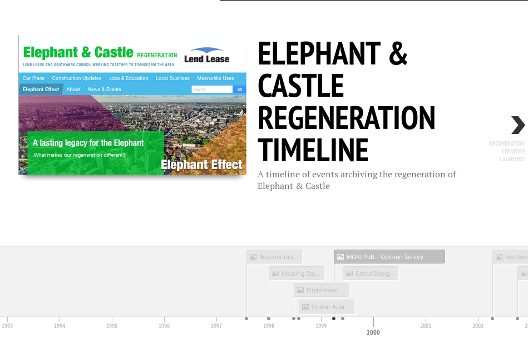Select the Southwa... event flag at right edge

pyautogui.click(x=510, y=257)
